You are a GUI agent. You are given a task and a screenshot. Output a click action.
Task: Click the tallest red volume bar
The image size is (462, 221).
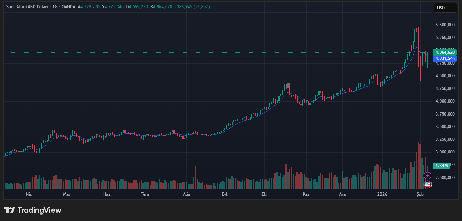[418, 165]
